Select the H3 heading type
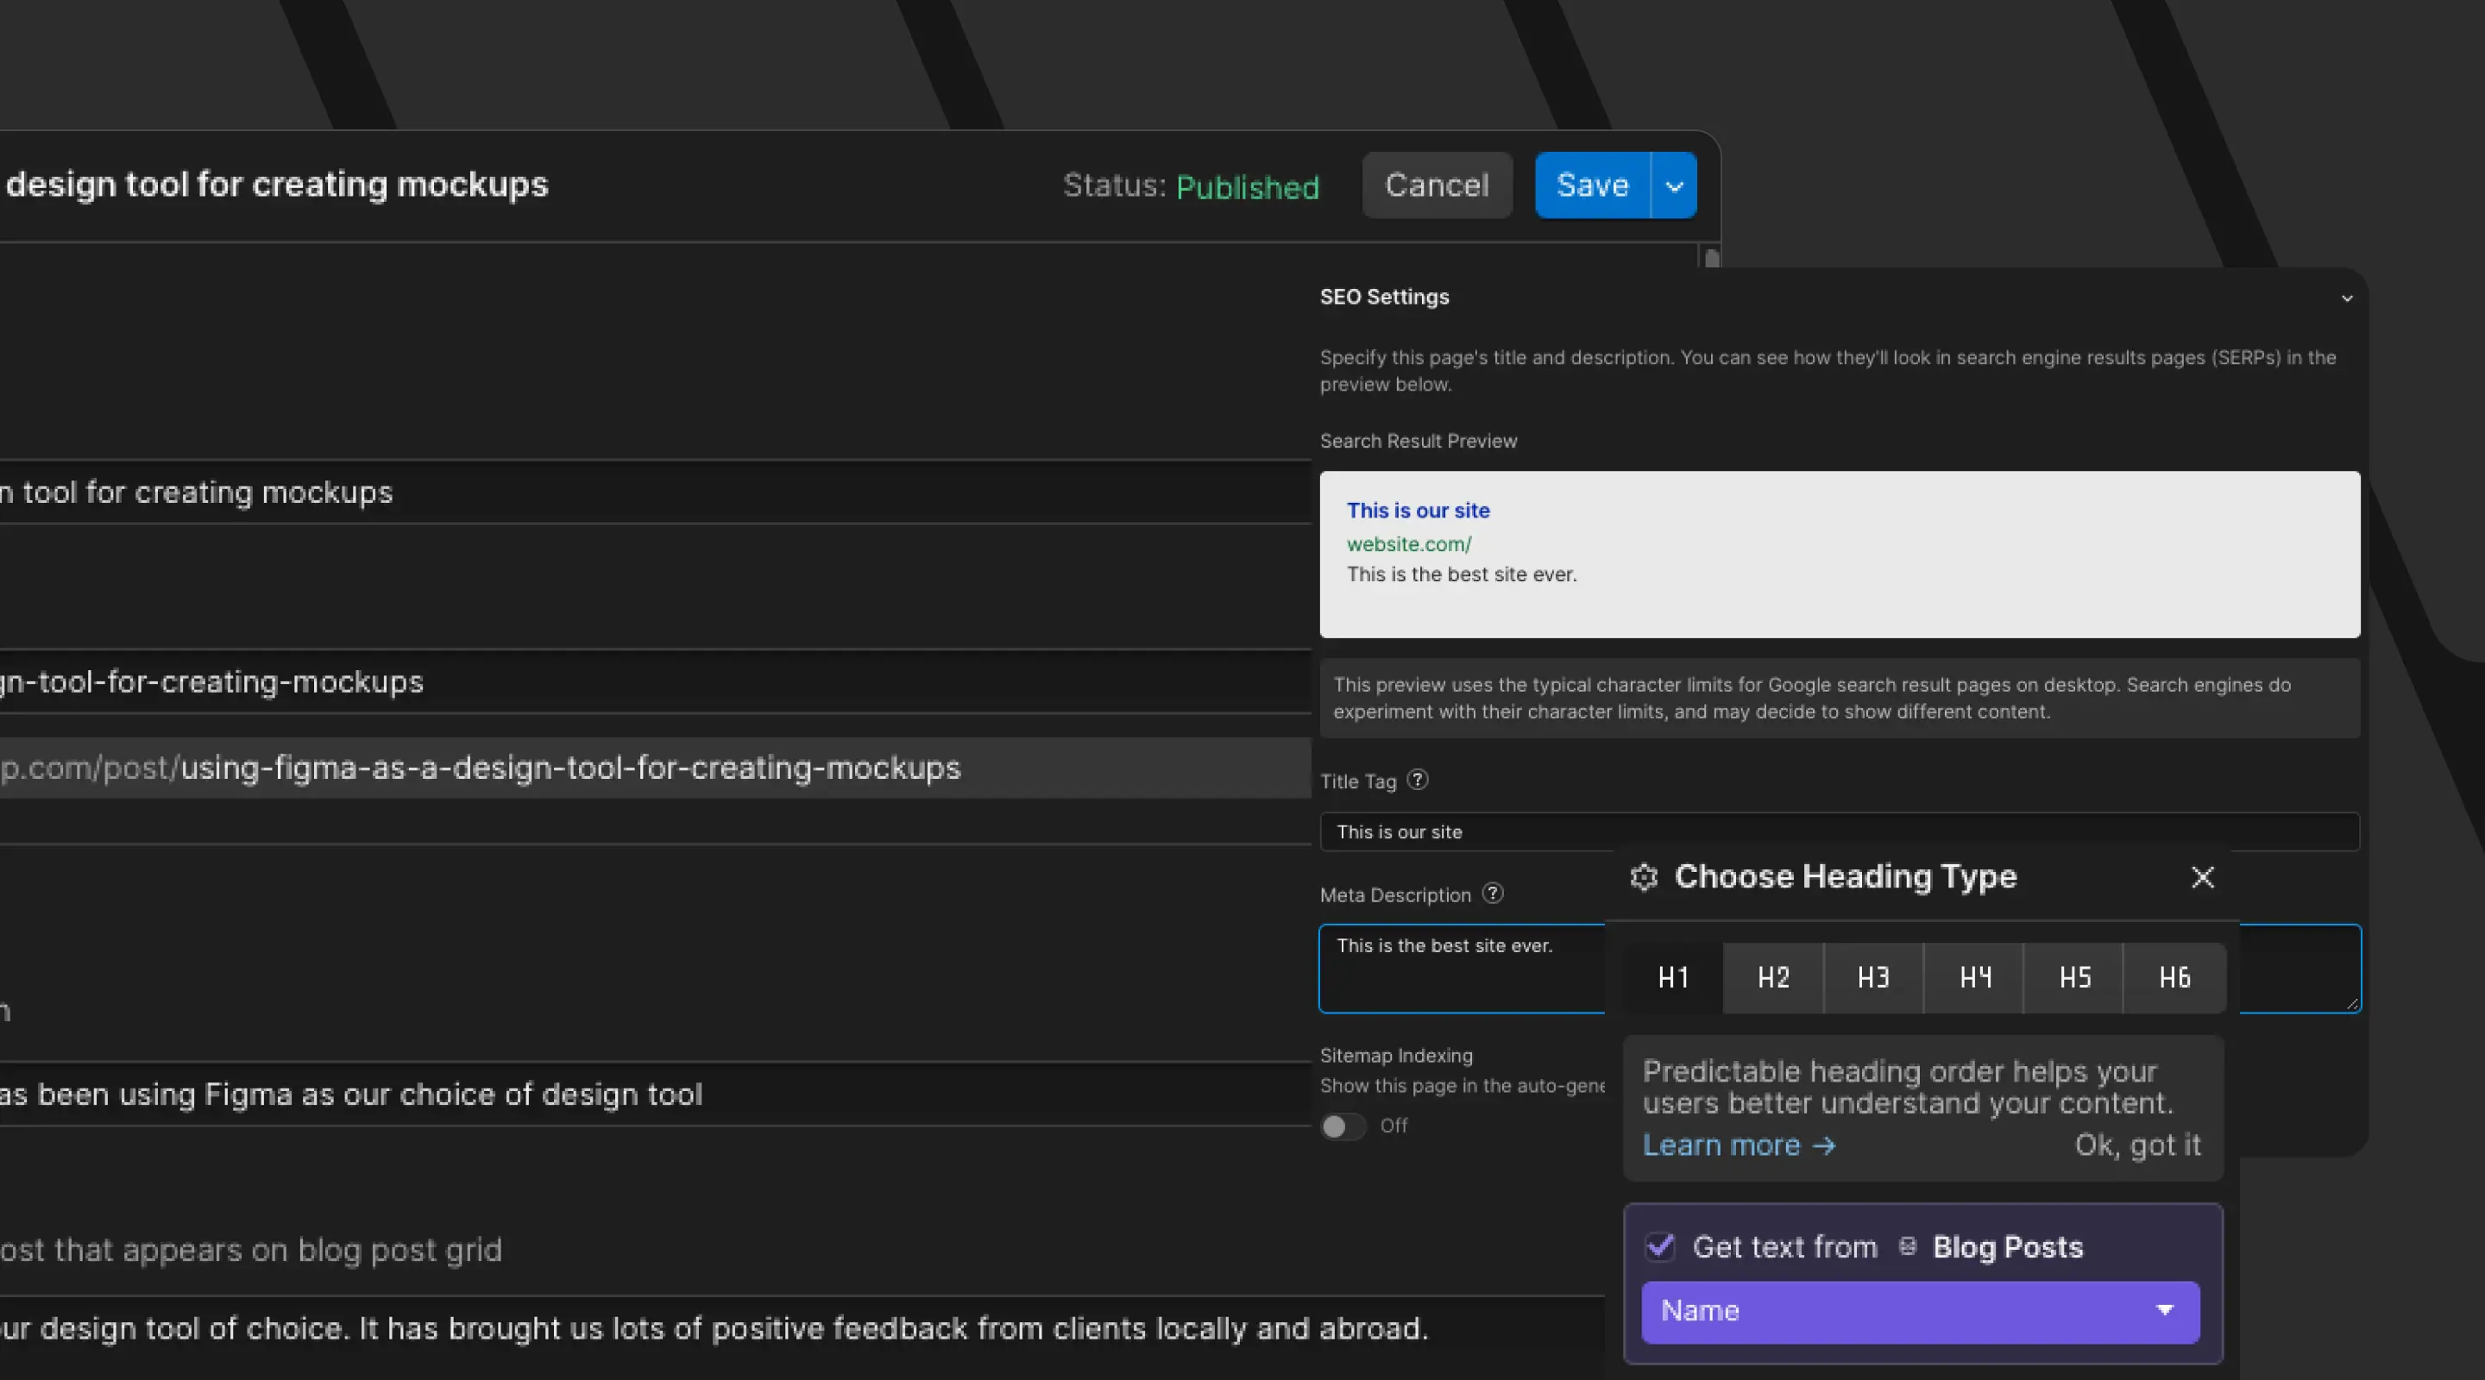Screen dimensions: 2485x1380 point(1873,978)
